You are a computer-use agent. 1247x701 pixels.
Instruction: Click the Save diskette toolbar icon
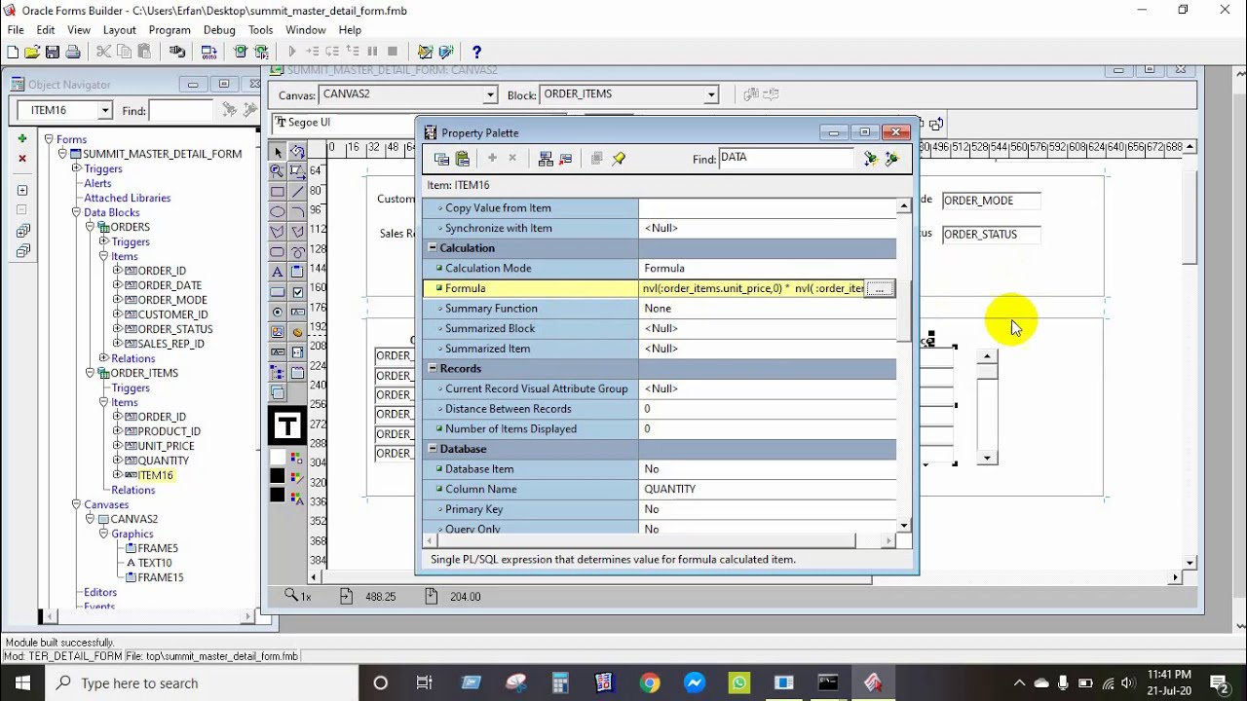[x=53, y=52]
